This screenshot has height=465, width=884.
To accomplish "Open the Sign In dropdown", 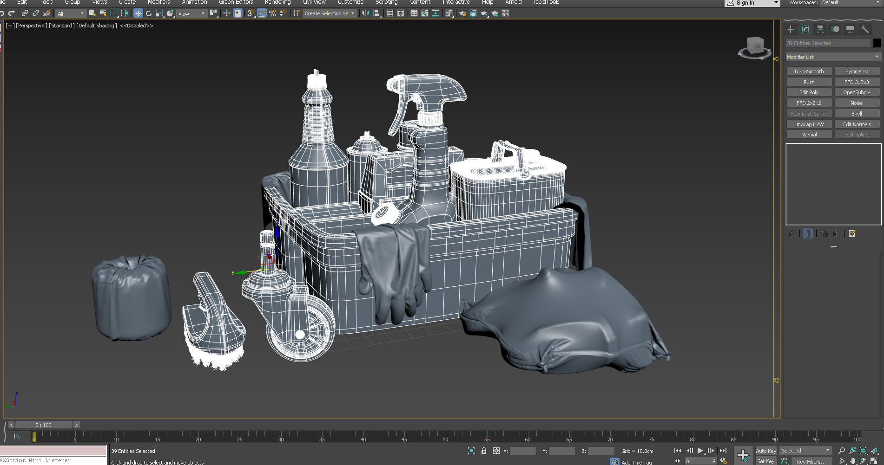I will 752,3.
